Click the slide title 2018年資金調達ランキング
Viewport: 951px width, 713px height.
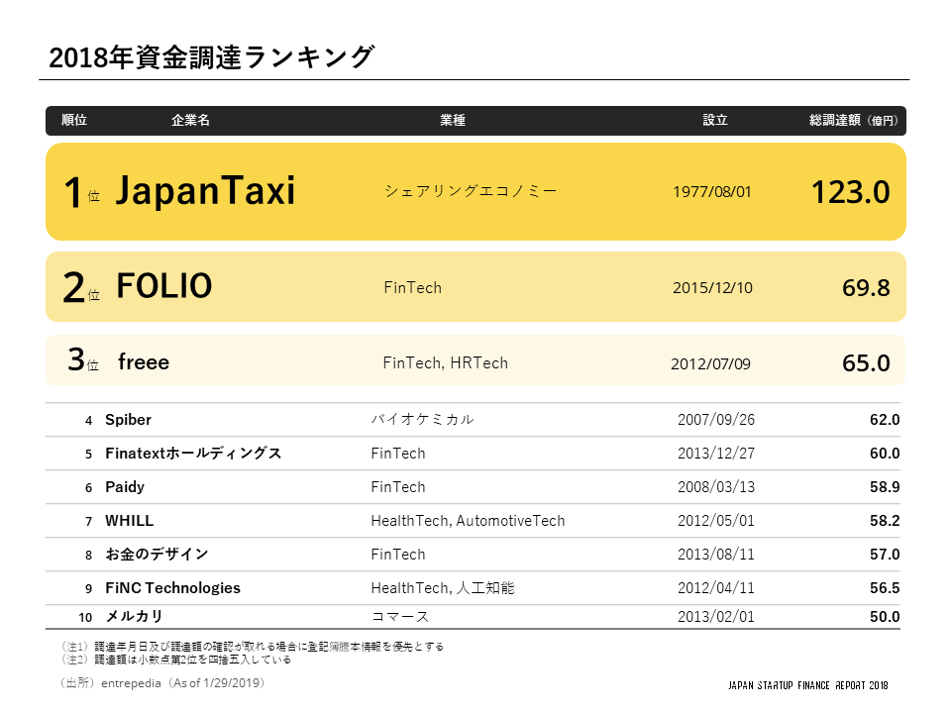[211, 58]
